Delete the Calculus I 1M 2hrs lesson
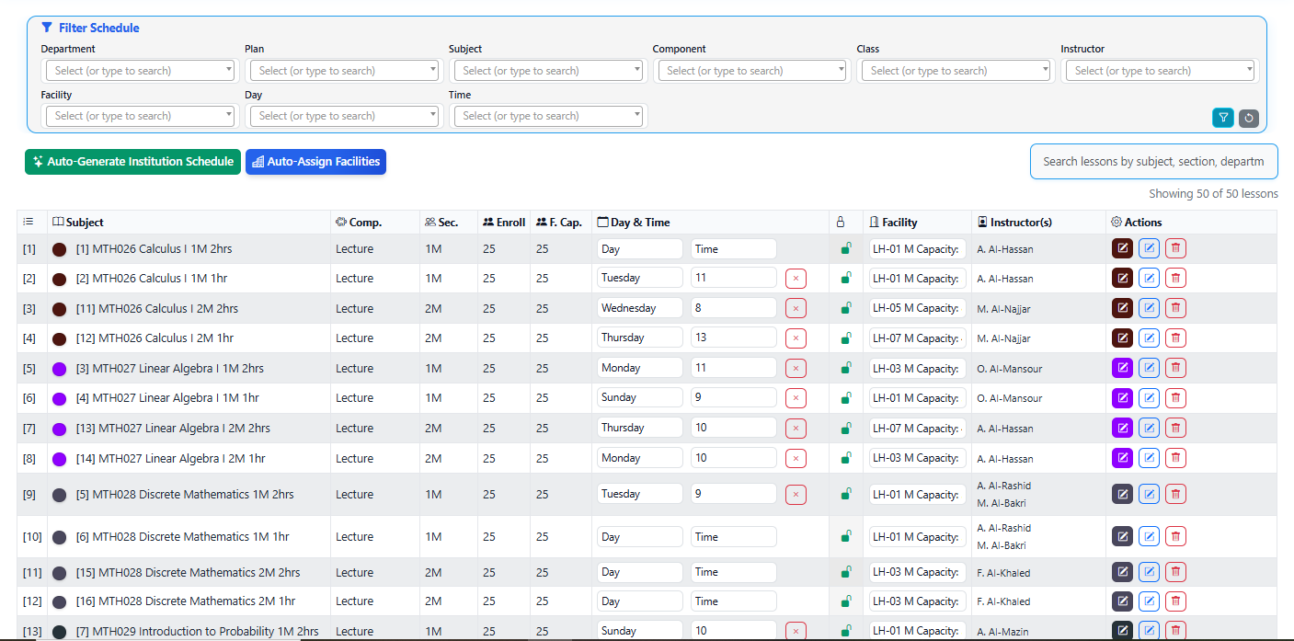The width and height of the screenshot is (1294, 641). coord(1175,248)
